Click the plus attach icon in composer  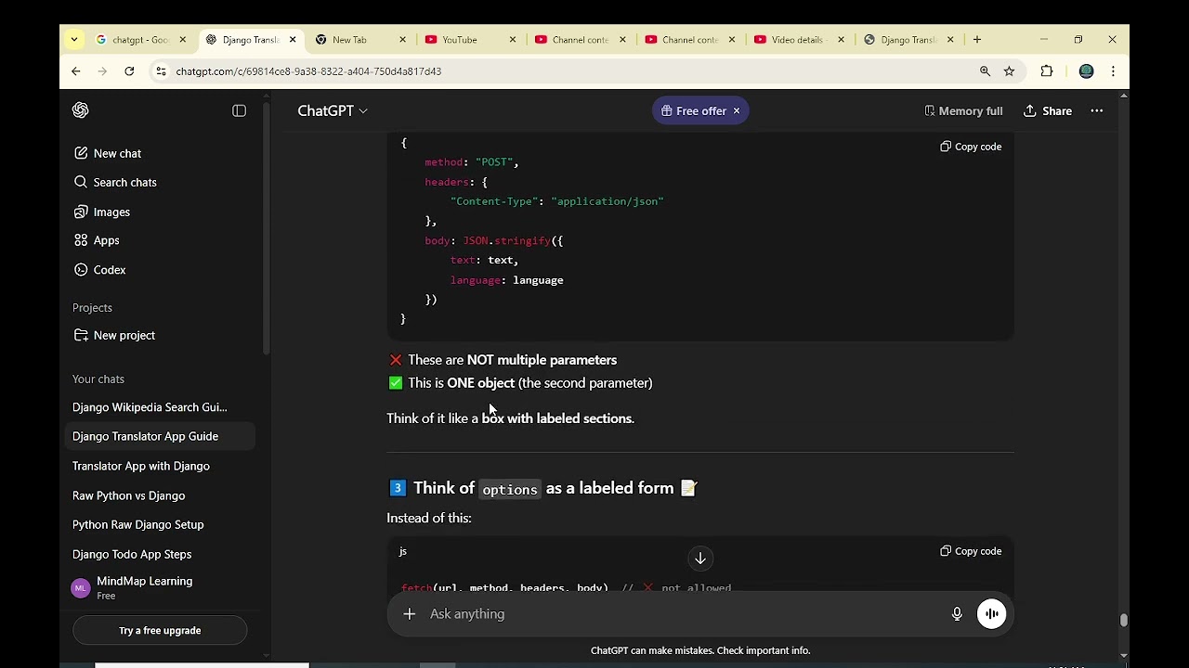409,613
